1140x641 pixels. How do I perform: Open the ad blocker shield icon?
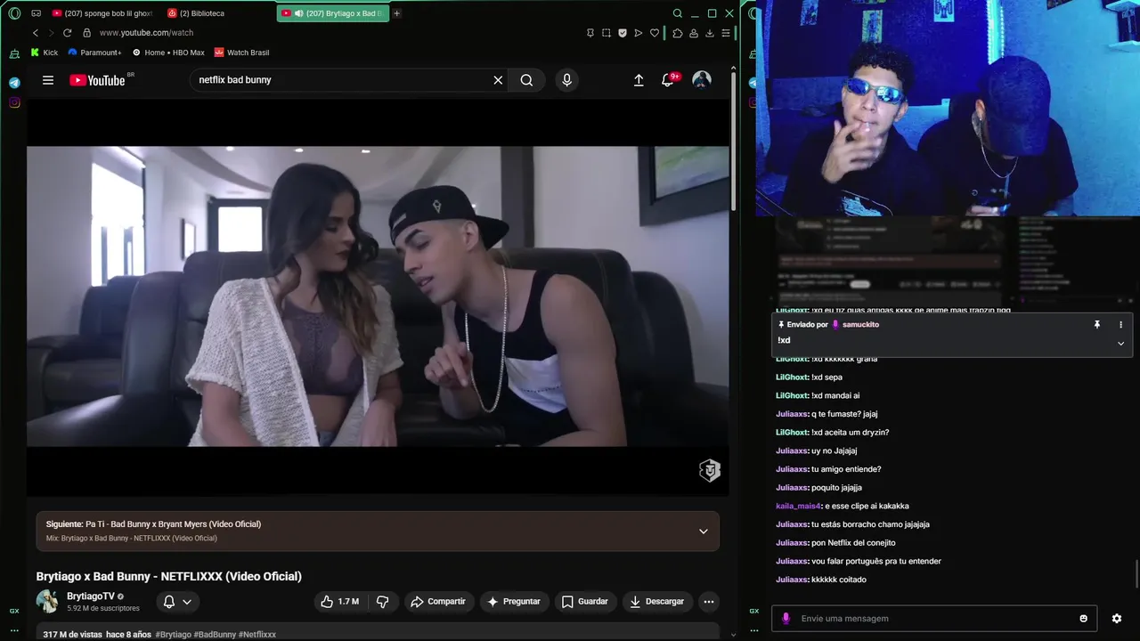(x=623, y=33)
